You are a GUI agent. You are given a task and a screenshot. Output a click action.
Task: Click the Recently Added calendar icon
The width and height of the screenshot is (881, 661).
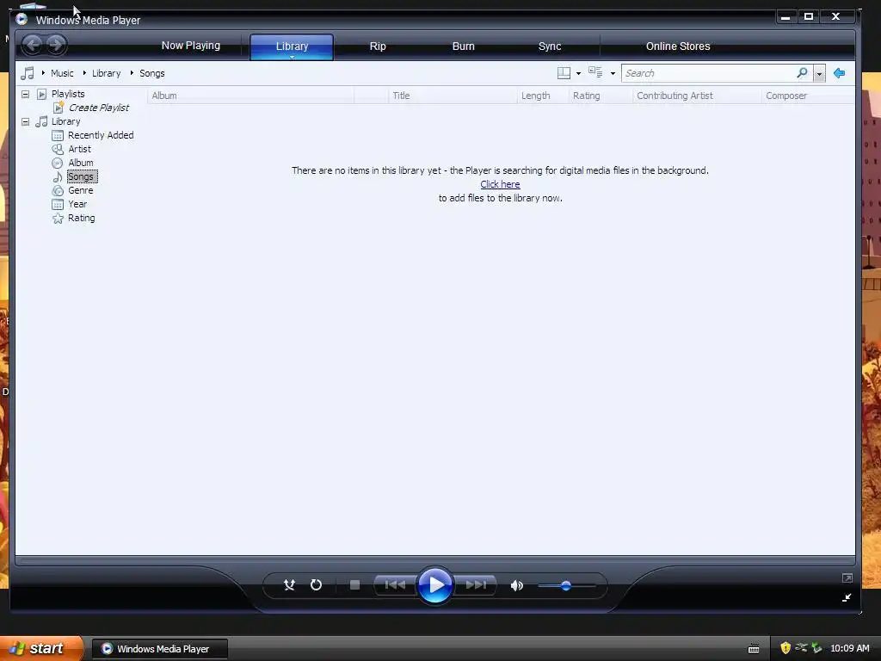coord(58,135)
